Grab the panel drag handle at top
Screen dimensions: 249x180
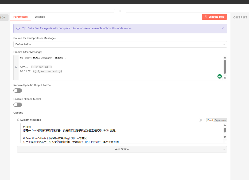[120, 11]
